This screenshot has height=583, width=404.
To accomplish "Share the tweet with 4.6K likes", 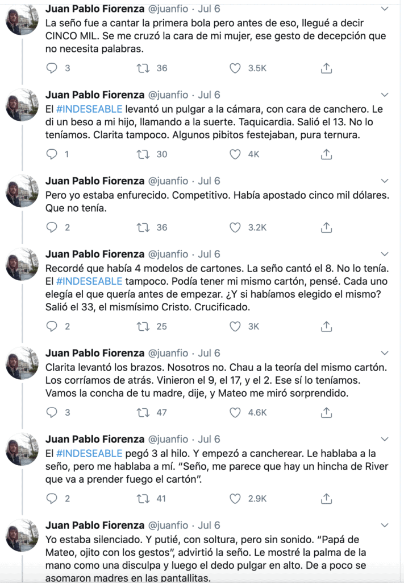I will [326, 412].
